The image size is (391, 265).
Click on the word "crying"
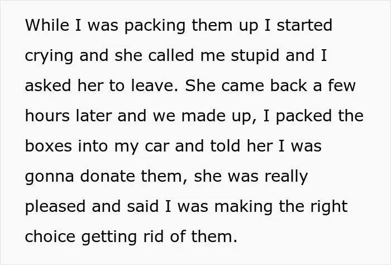coord(49,56)
